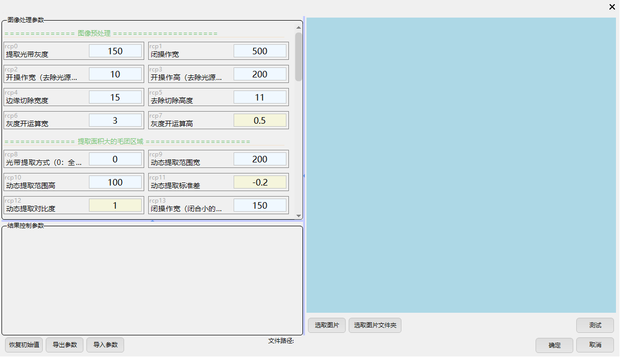
Task: Close the window with the X icon
Action: (612, 7)
